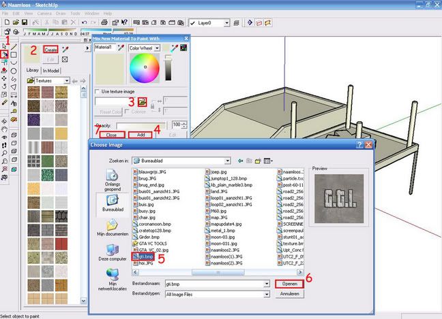Click the Create material button
The width and height of the screenshot is (442, 319).
click(50, 50)
